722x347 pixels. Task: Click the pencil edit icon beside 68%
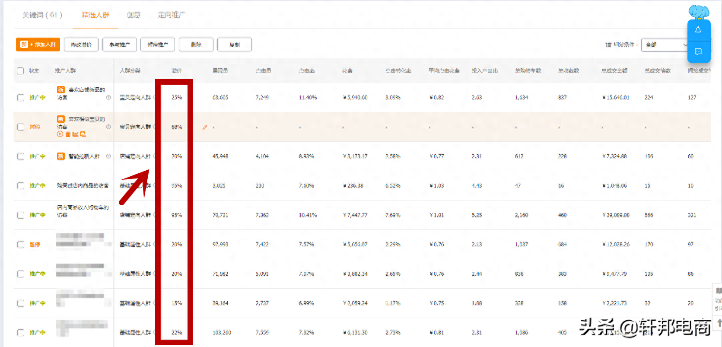[x=205, y=127]
